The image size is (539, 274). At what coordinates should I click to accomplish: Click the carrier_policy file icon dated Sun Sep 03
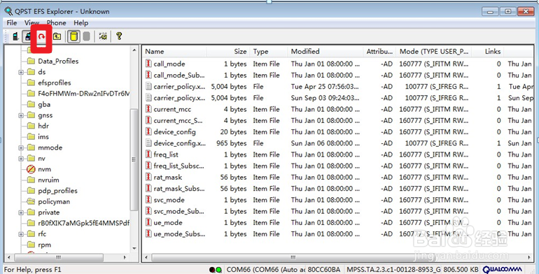(x=148, y=98)
